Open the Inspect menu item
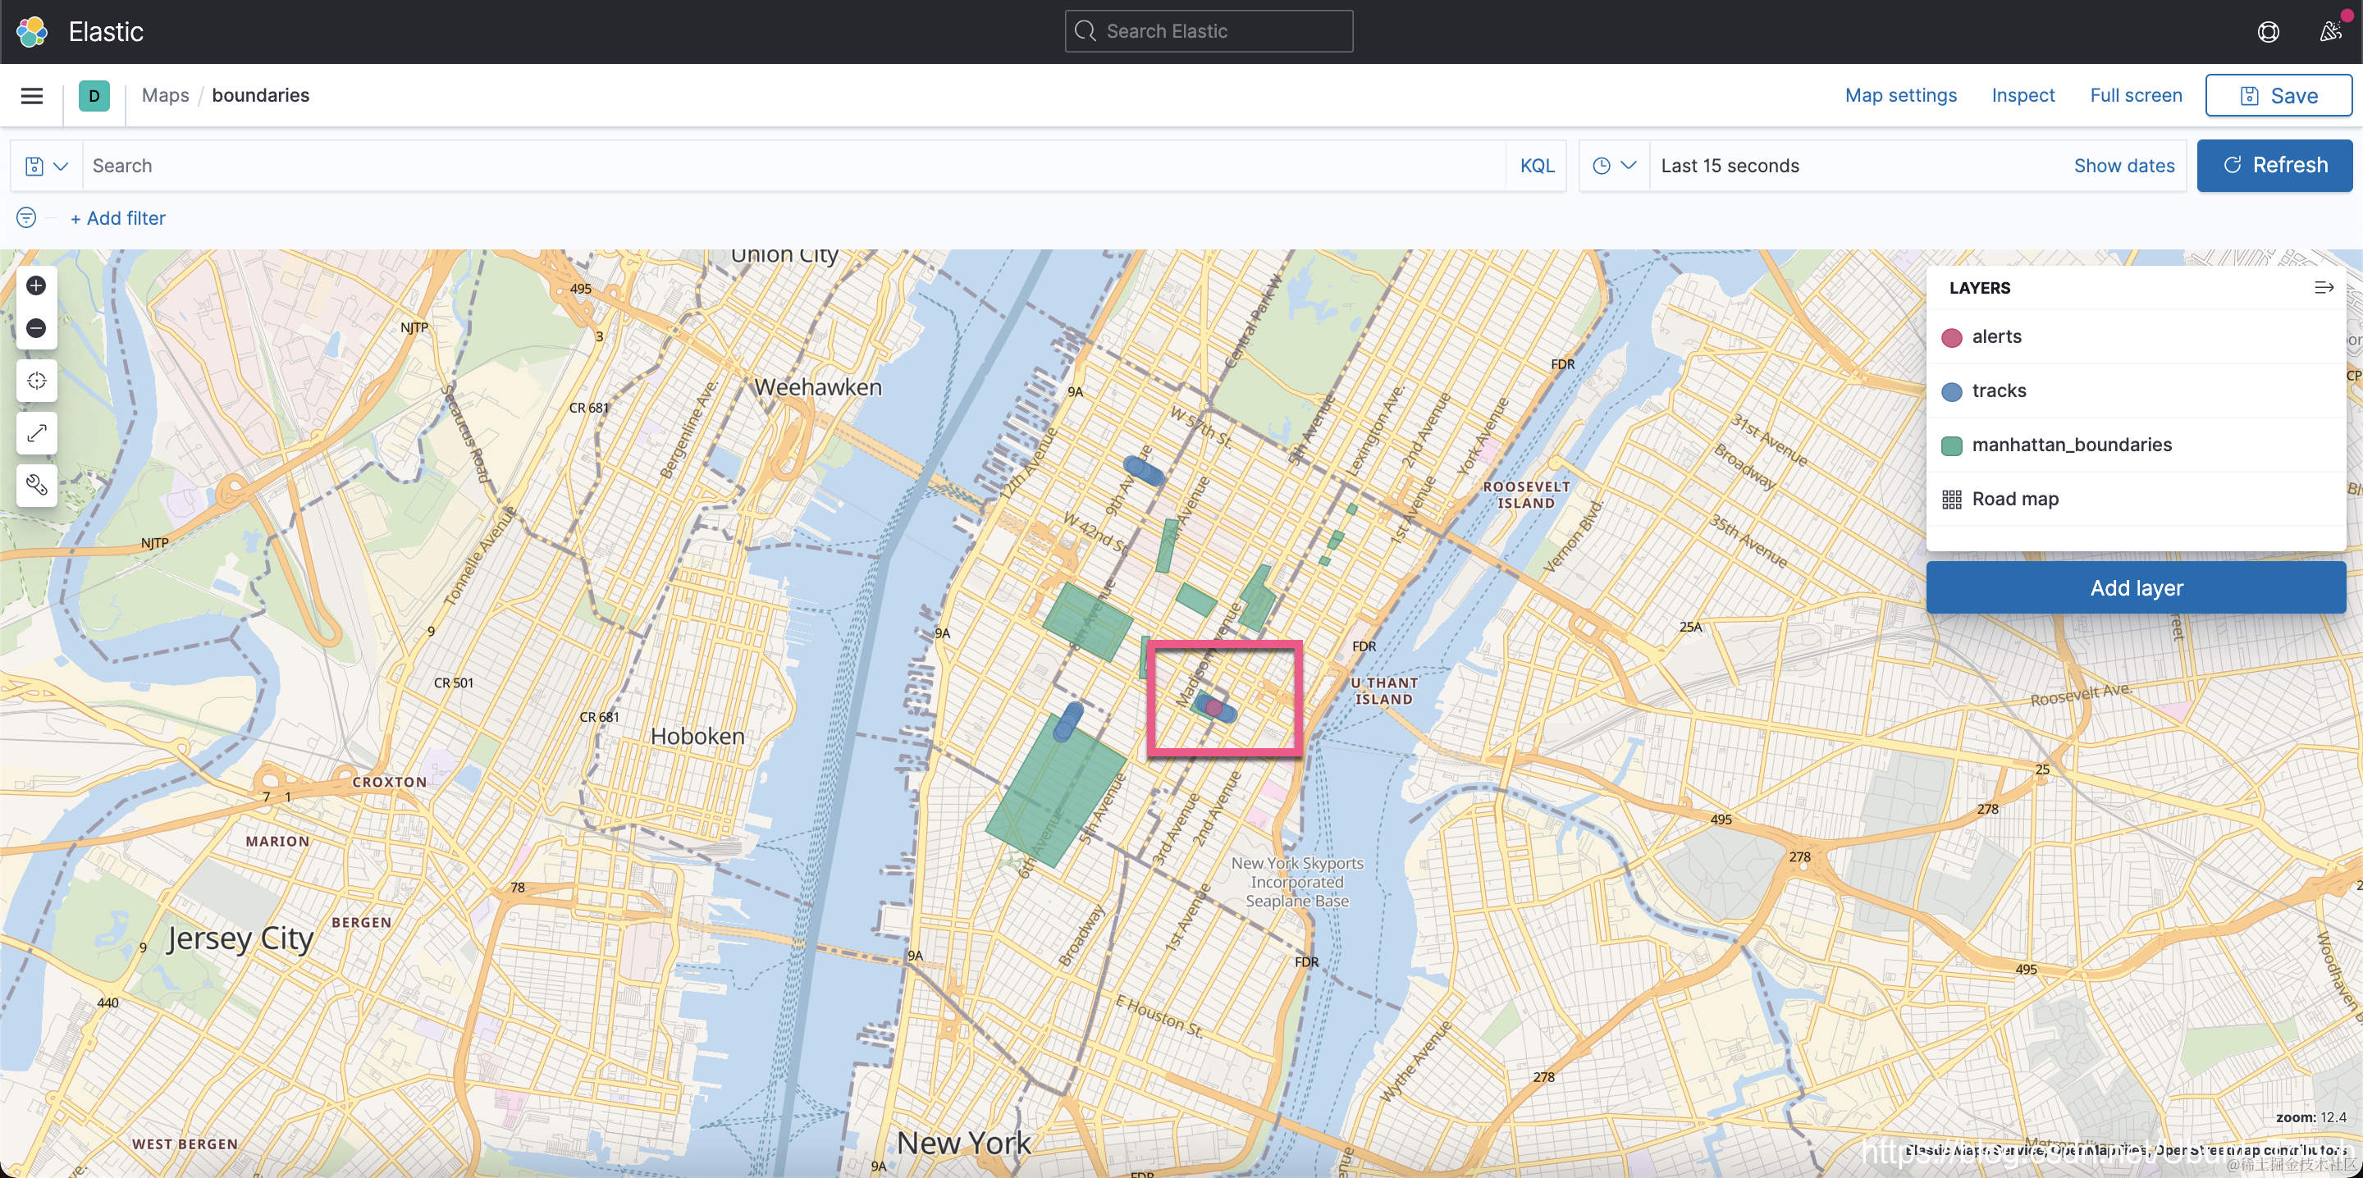This screenshot has height=1178, width=2363. point(2022,95)
